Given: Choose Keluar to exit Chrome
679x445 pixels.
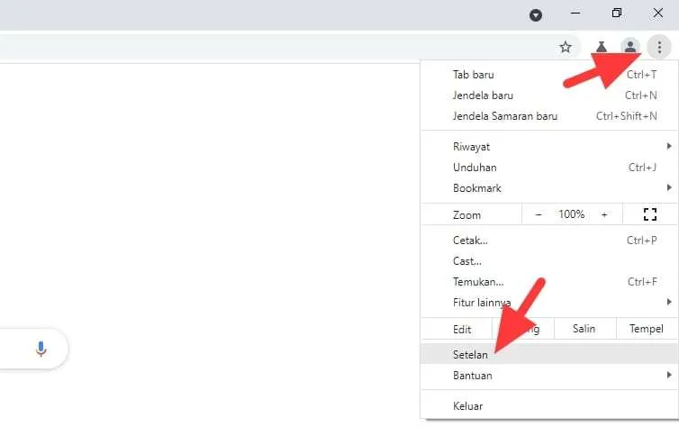Looking at the screenshot, I should 549,406.
